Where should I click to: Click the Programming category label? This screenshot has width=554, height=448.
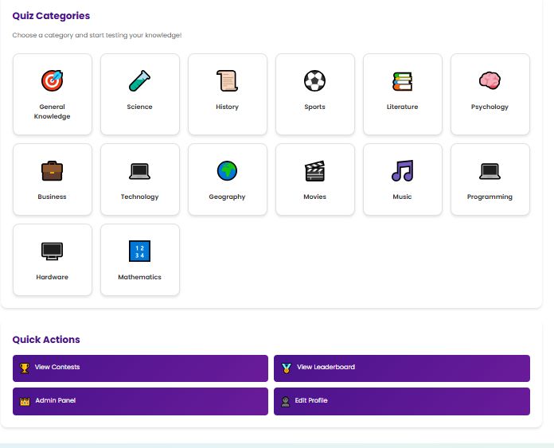(490, 197)
